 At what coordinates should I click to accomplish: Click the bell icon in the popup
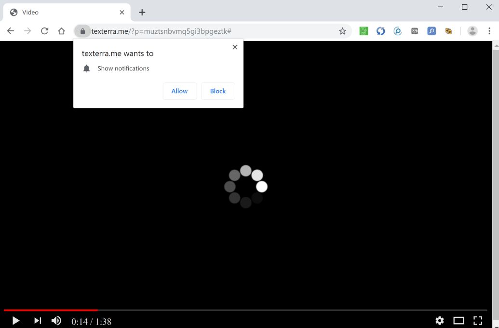tap(87, 68)
